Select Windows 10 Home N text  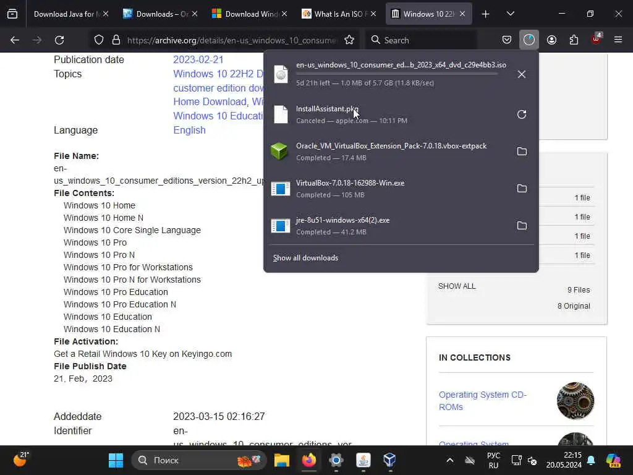pyautogui.click(x=103, y=218)
